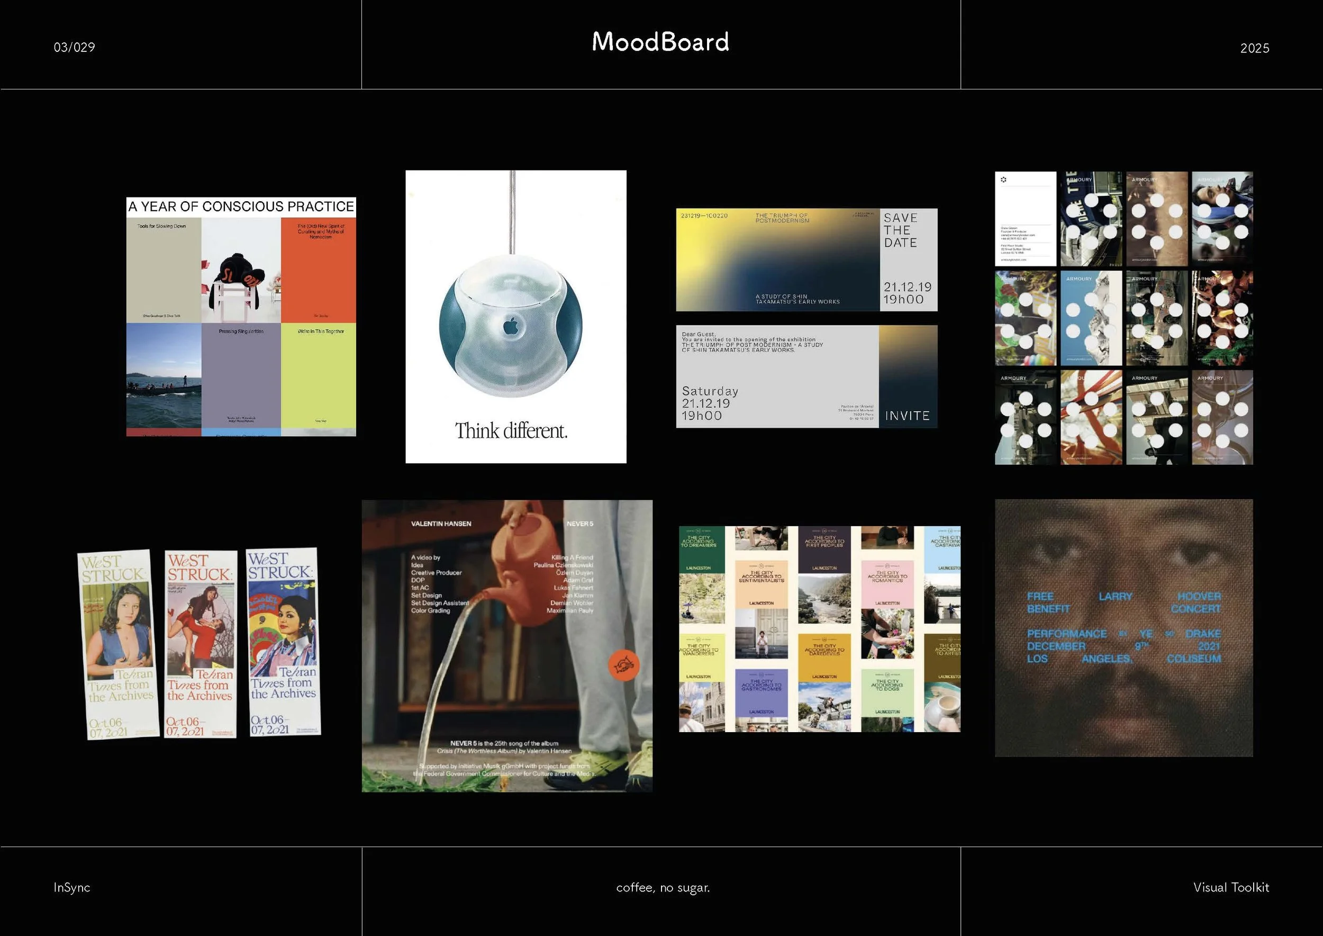This screenshot has height=936, width=1323.
Task: Open the Launceston city posters collage
Action: tap(819, 629)
